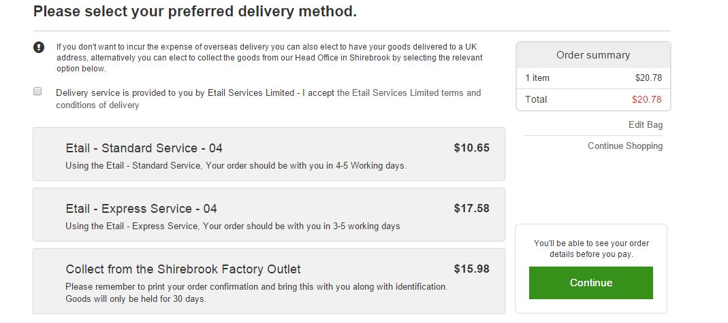This screenshot has width=728, height=323.
Task: Click the $15.98 collection price
Action: [x=472, y=269]
